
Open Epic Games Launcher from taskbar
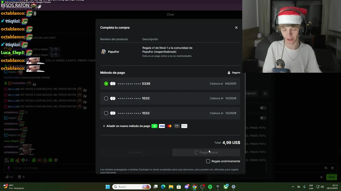pos(218,187)
